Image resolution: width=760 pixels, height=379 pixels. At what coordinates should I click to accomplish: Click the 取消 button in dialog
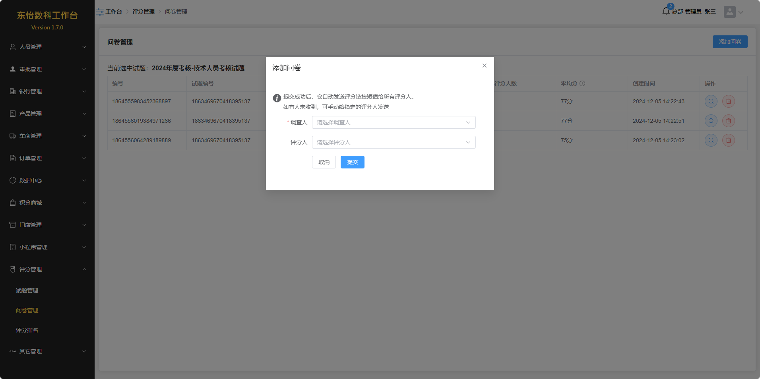pyautogui.click(x=324, y=162)
